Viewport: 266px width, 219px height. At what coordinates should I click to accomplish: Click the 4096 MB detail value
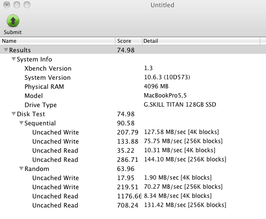pos(156,86)
